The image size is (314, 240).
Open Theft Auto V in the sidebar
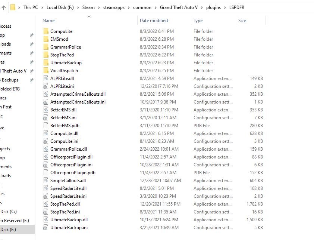tap(13, 71)
